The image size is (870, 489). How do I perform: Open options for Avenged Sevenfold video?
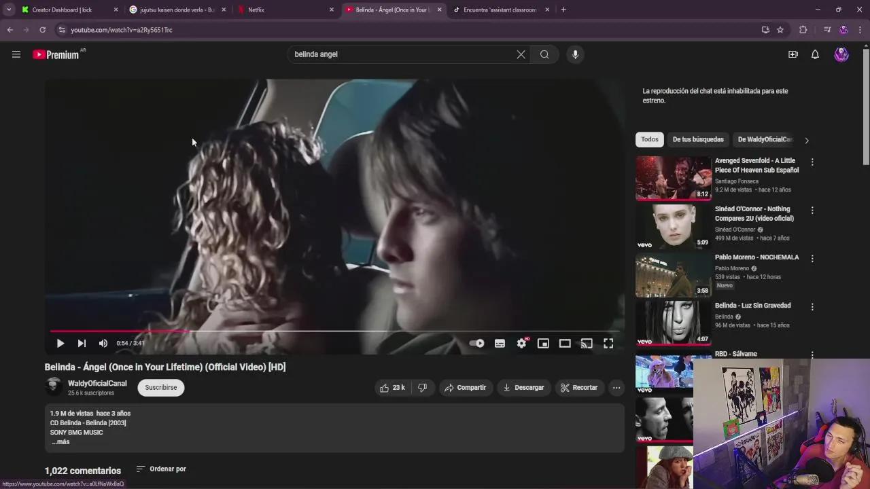click(812, 162)
